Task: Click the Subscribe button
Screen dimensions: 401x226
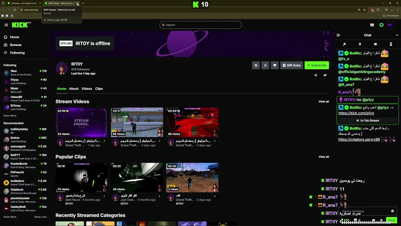Action: point(317,65)
